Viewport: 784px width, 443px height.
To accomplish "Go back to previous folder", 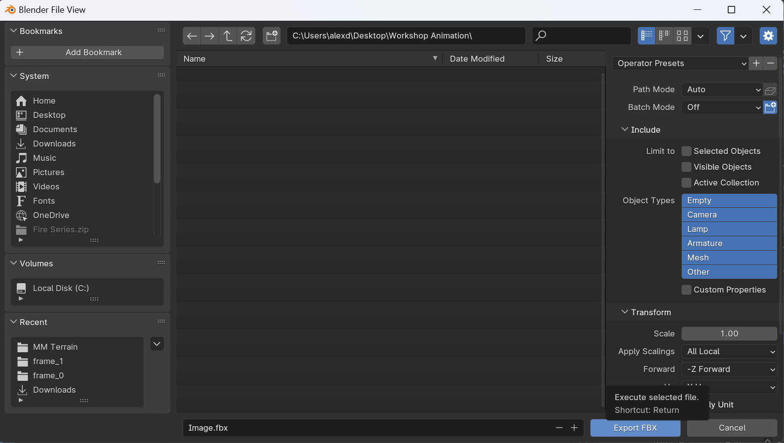I will point(192,36).
